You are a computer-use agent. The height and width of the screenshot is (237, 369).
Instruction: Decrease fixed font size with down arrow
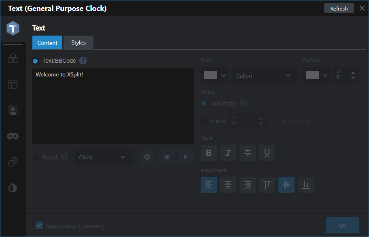[261, 124]
